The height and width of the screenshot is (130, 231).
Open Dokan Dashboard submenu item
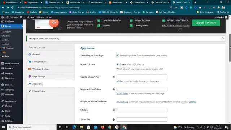pos(6,32)
